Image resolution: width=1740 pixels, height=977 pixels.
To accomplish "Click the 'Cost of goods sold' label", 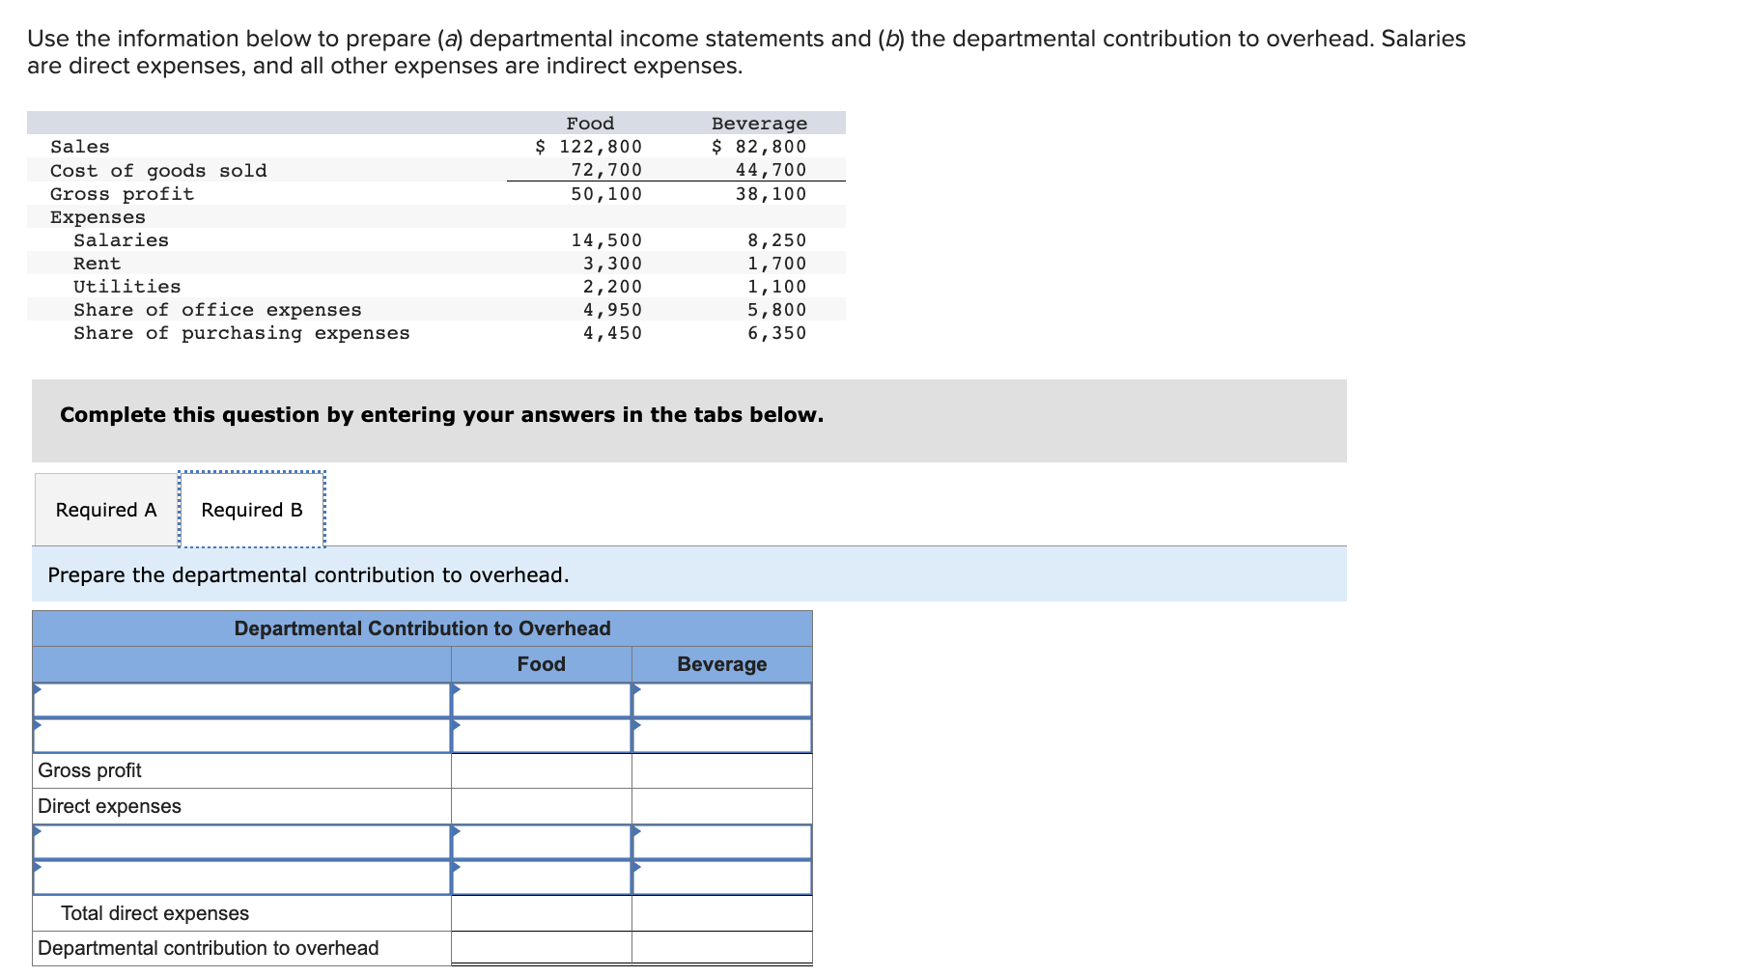I will pos(158,171).
